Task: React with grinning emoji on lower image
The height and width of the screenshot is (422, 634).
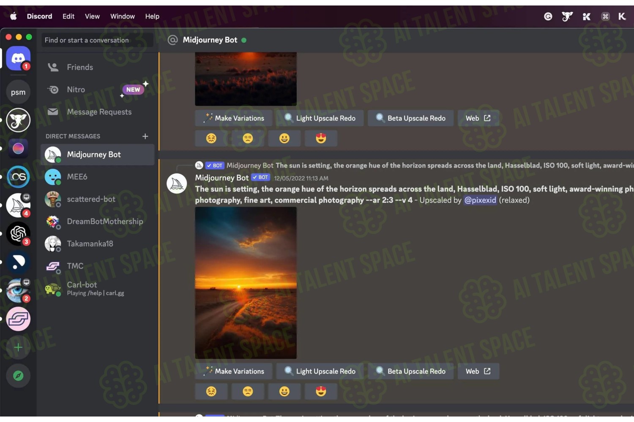Action: point(284,392)
